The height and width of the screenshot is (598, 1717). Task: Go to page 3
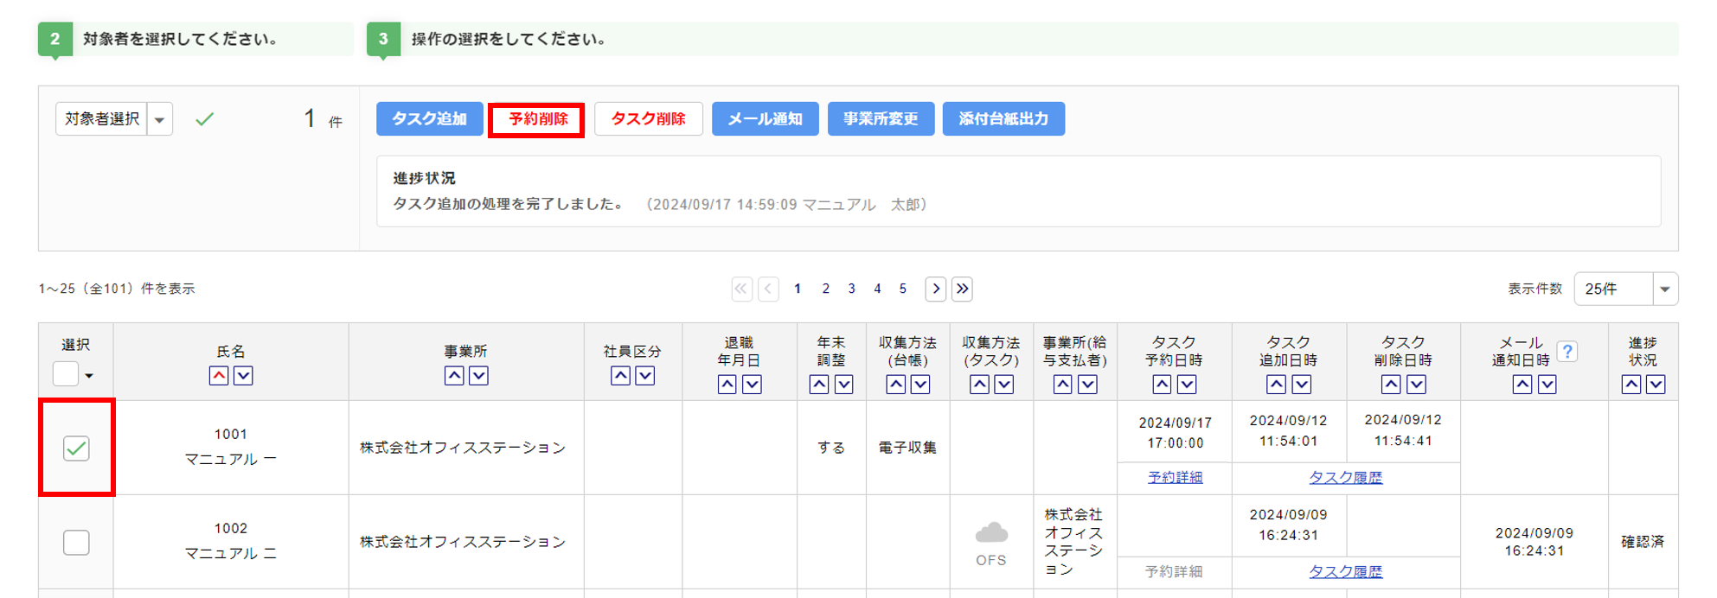[852, 289]
